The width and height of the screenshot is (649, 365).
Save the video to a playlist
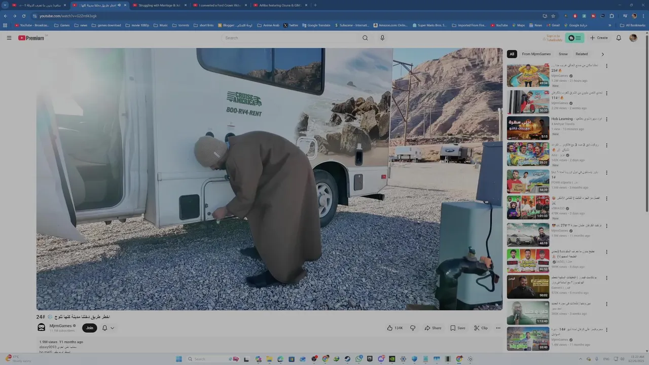(x=458, y=328)
